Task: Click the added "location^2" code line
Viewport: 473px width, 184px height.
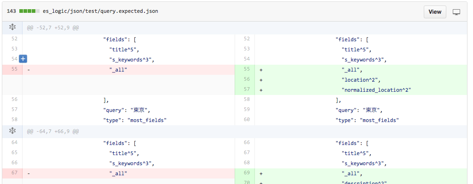Action: 361,80
